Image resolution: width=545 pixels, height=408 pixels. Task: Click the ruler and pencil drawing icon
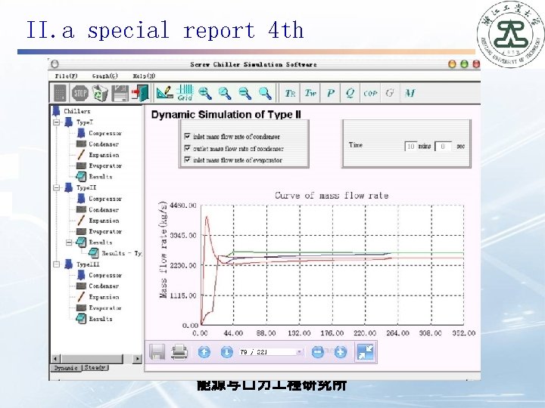(x=164, y=93)
